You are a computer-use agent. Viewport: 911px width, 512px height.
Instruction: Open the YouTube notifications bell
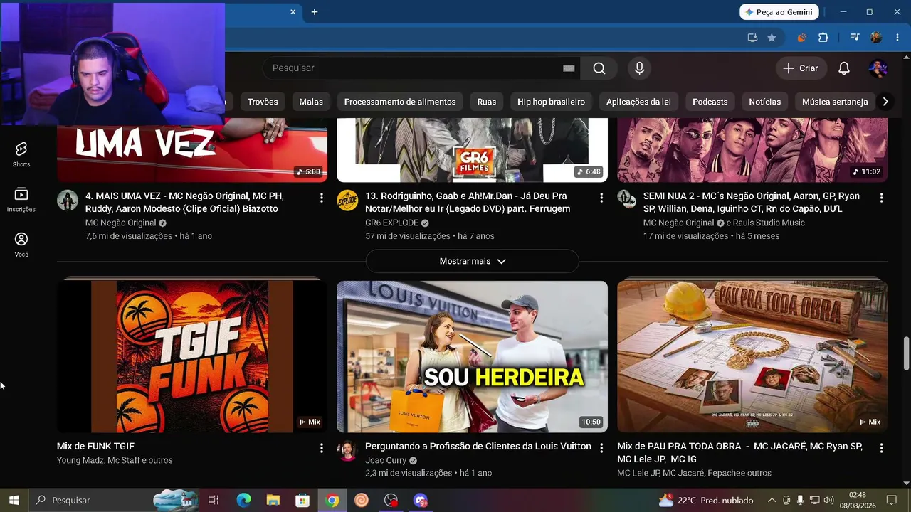click(x=843, y=68)
